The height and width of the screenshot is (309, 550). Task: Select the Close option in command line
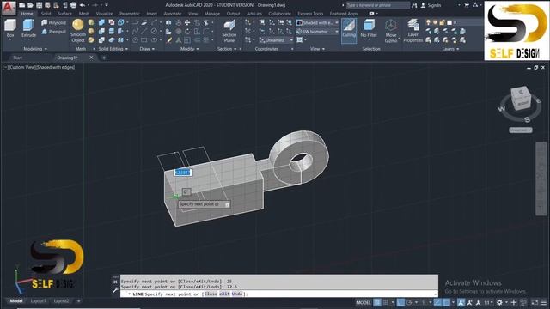tap(211, 294)
